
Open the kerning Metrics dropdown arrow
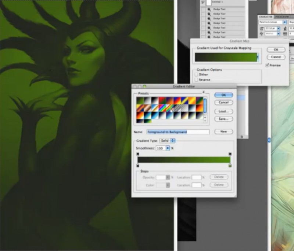coord(279,34)
